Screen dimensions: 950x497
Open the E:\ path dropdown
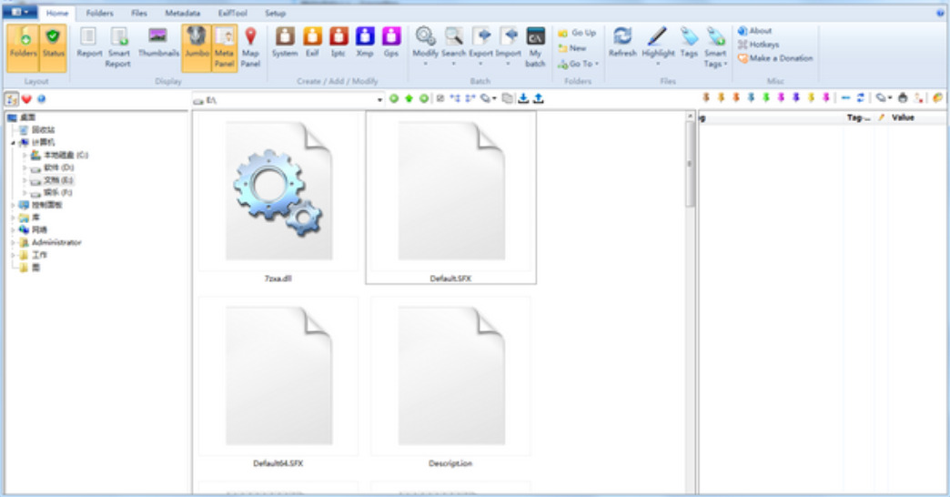(379, 99)
